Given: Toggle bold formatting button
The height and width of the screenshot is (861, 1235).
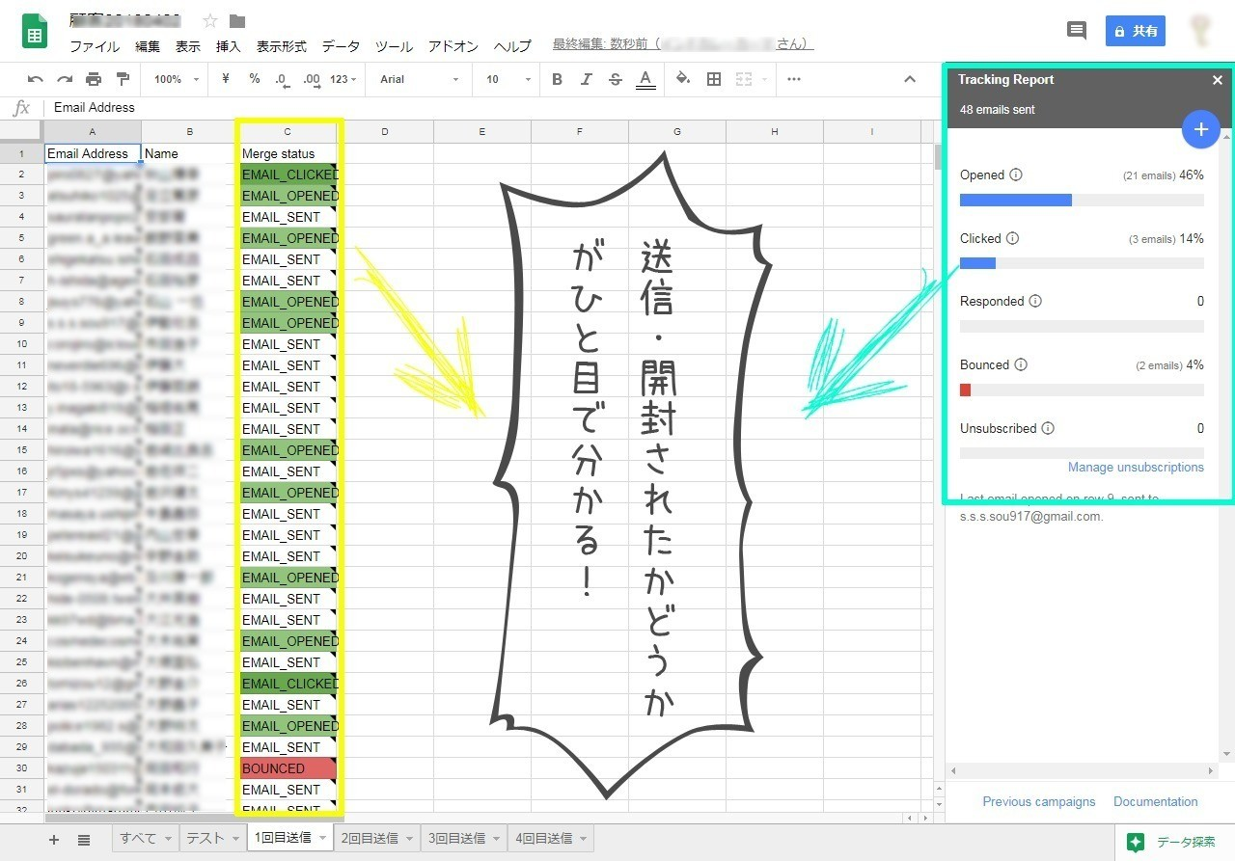Looking at the screenshot, I should pos(558,79).
